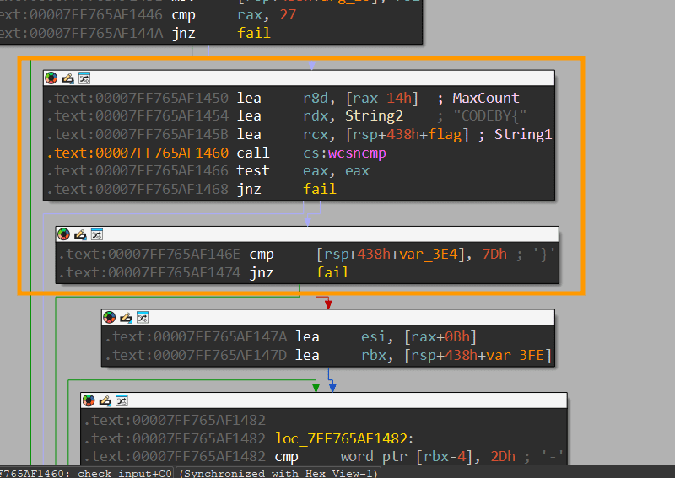The width and height of the screenshot is (675, 478).
Task: Click the edit pencil icon on the wcsncmp block
Action: point(68,78)
